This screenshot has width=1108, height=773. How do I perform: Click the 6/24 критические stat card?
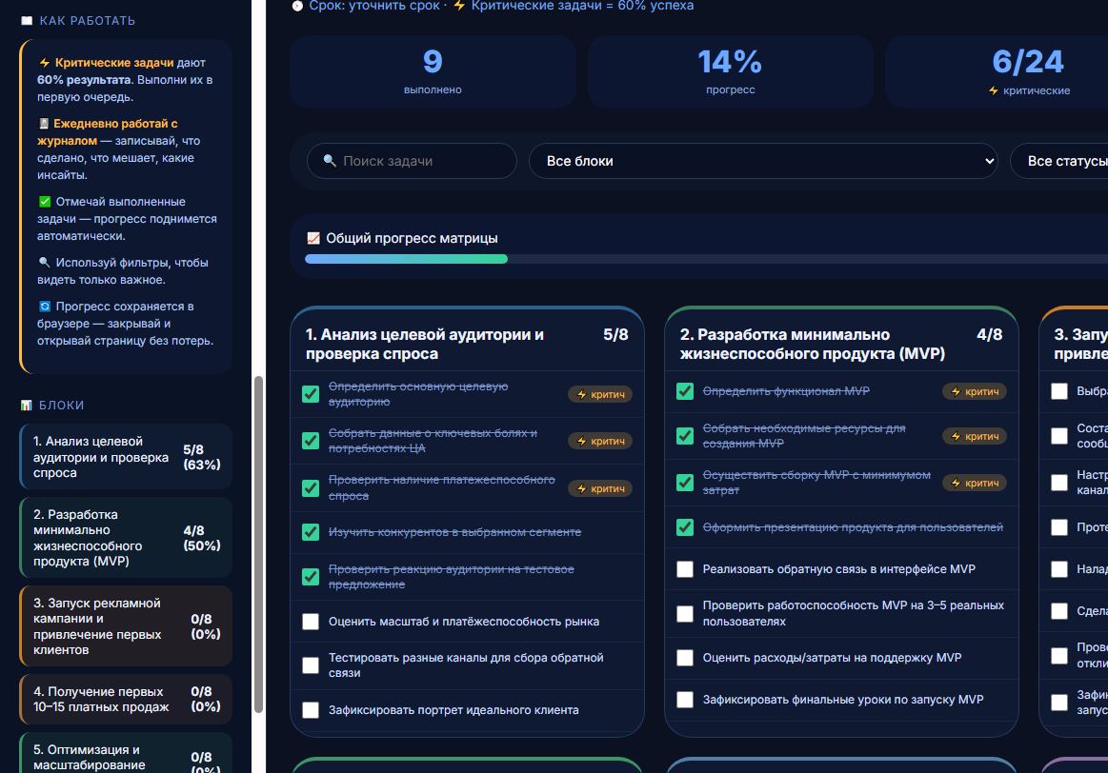(997, 72)
